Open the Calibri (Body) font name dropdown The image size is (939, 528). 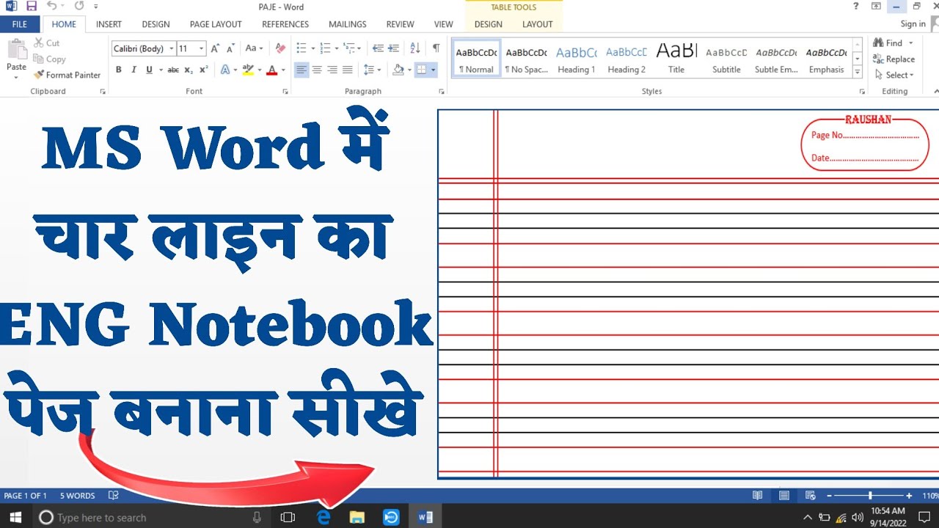[172, 48]
